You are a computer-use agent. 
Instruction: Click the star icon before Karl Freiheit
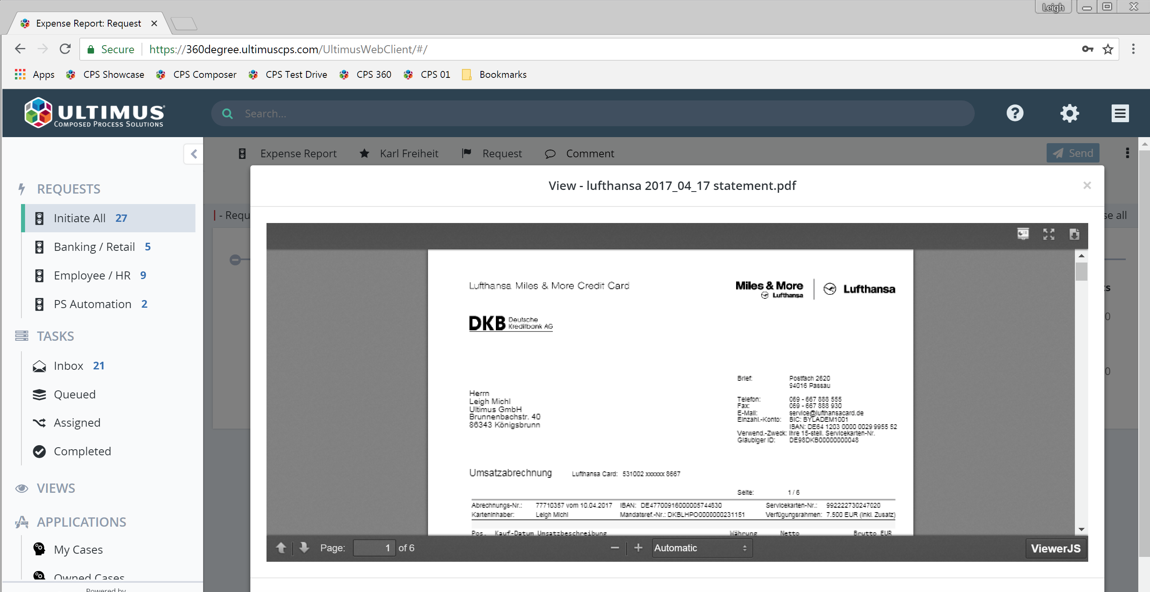pos(364,153)
